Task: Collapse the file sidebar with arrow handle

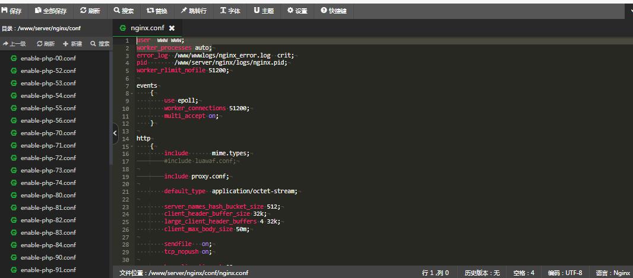Action: click(115, 133)
